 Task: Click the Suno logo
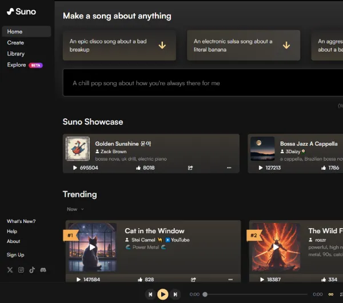tap(21, 11)
